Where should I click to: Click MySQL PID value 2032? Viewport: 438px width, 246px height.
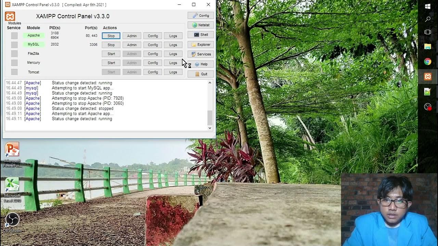click(x=55, y=44)
